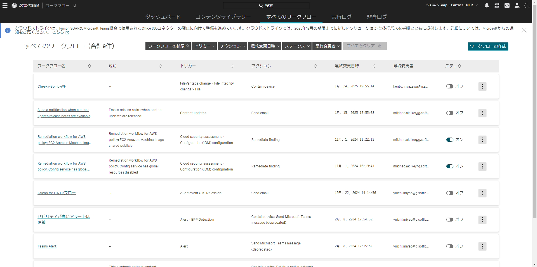The image size is (537, 267).
Task: Sort by ステータス column
Action: (x=460, y=66)
